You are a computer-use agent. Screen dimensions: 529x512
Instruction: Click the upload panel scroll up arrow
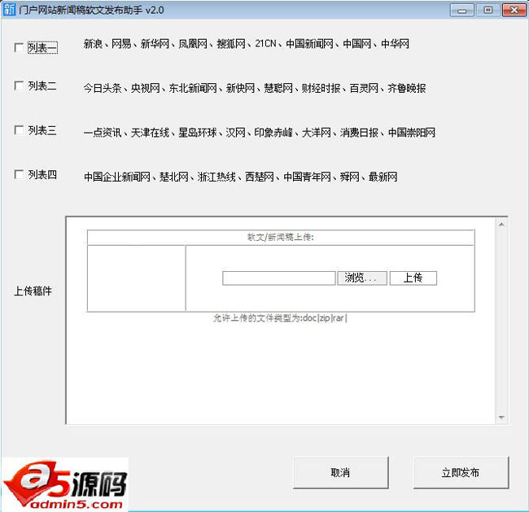point(501,225)
